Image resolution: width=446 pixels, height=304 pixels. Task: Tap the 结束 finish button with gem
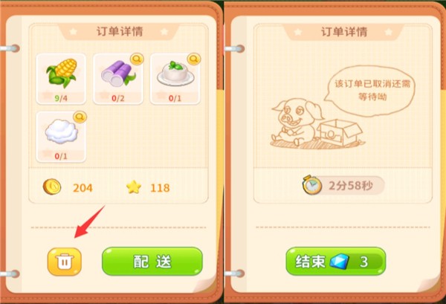(x=336, y=262)
